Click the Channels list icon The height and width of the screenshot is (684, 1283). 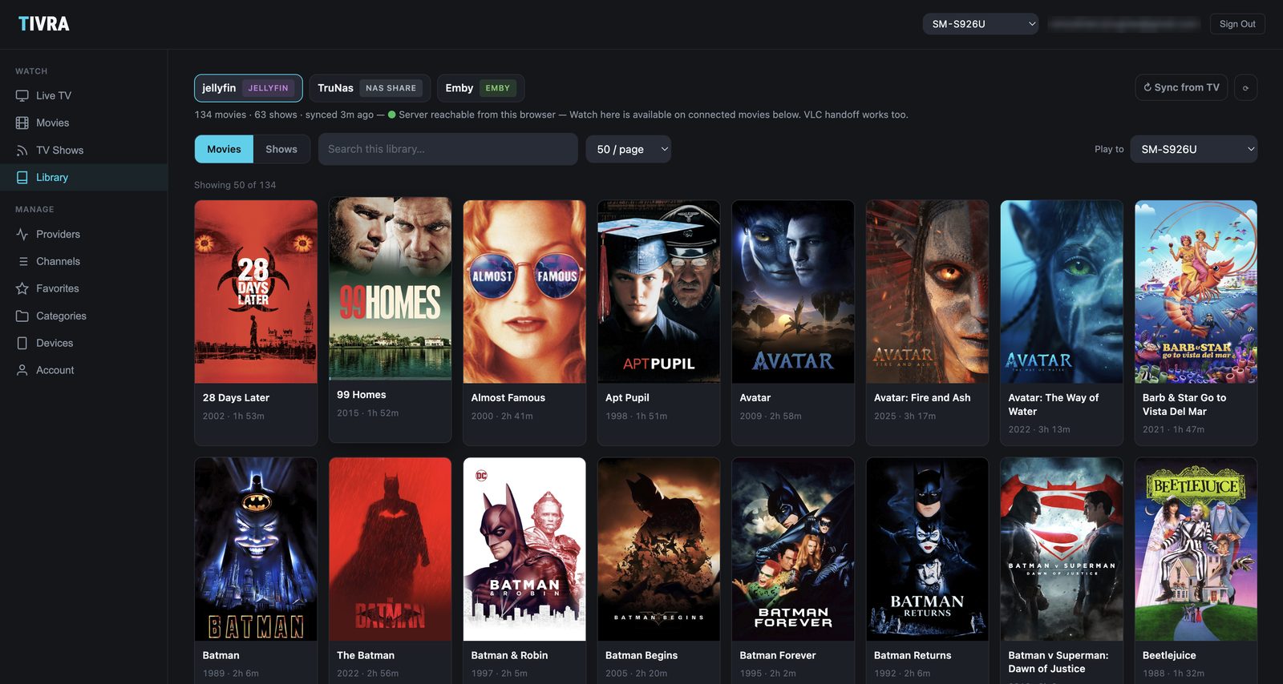[22, 261]
